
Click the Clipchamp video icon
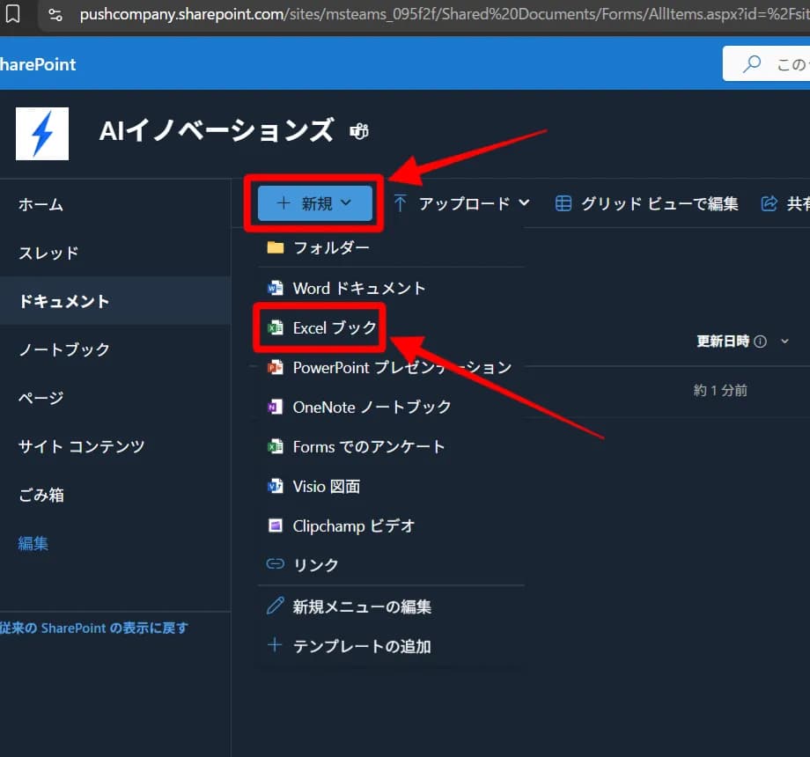pyautogui.click(x=276, y=525)
